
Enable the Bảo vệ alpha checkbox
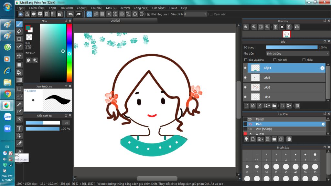(x=246, y=60)
